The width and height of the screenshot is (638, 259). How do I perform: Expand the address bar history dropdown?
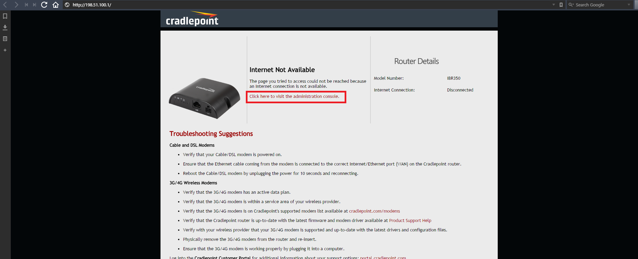pyautogui.click(x=554, y=5)
